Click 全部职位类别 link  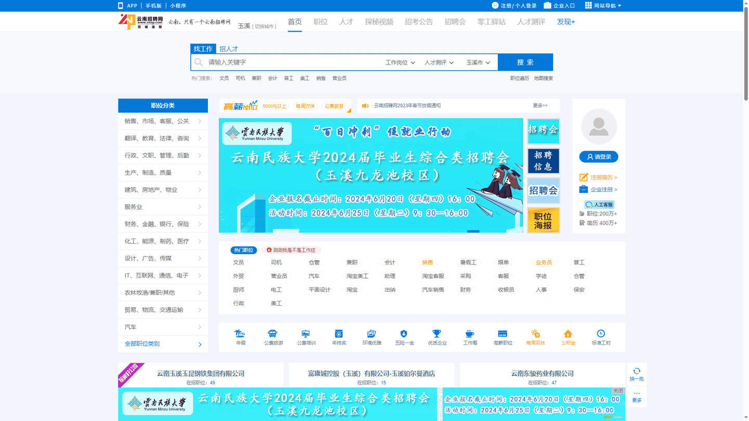tap(142, 344)
